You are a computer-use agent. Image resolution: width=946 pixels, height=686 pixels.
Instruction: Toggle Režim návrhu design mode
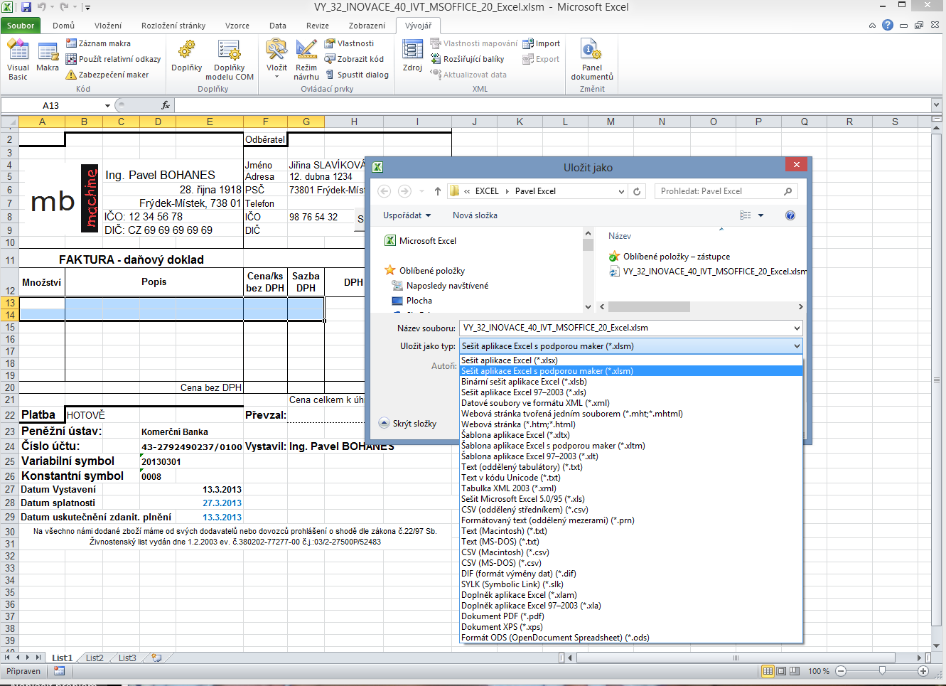(306, 60)
